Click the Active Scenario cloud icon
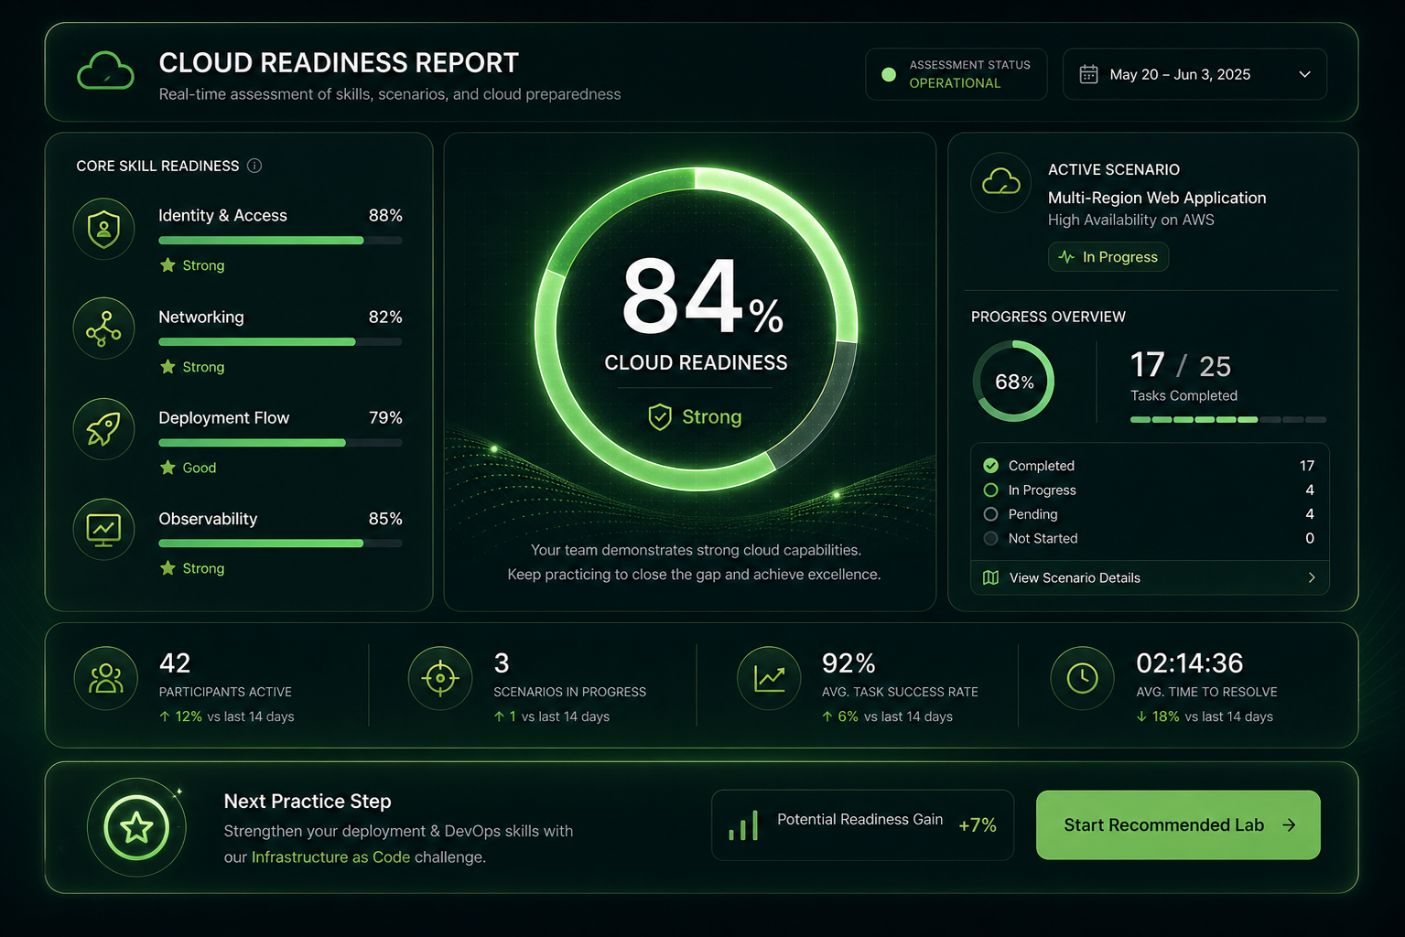This screenshot has width=1405, height=937. point(1001,182)
